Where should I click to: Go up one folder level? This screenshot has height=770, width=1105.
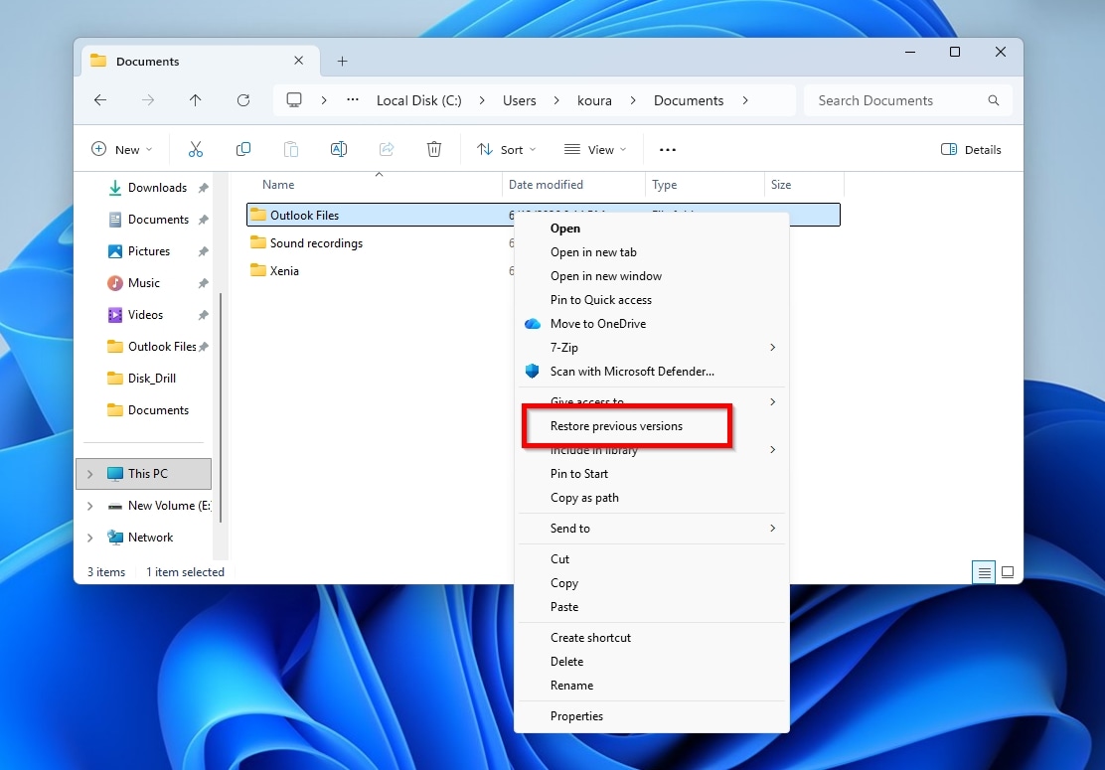point(195,100)
